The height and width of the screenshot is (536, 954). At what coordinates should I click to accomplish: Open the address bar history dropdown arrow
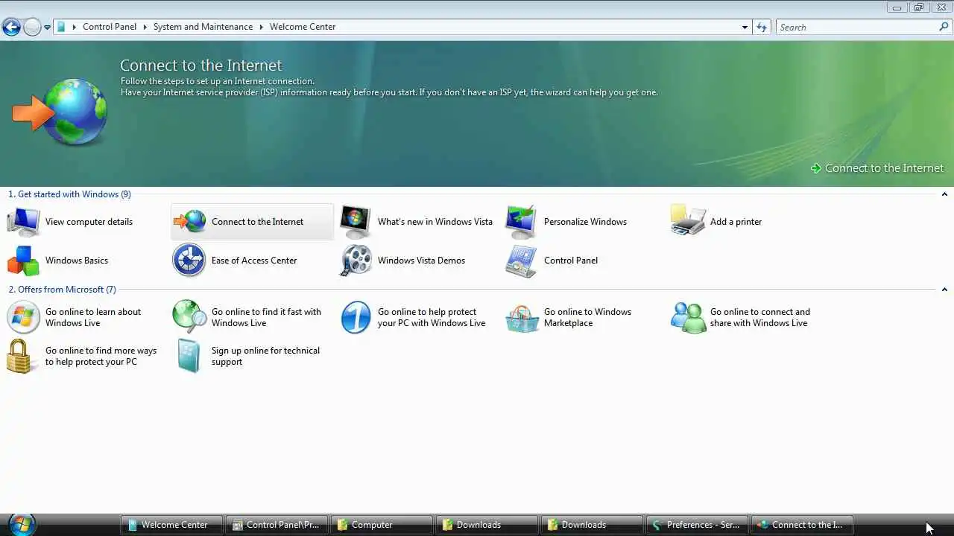pos(745,27)
